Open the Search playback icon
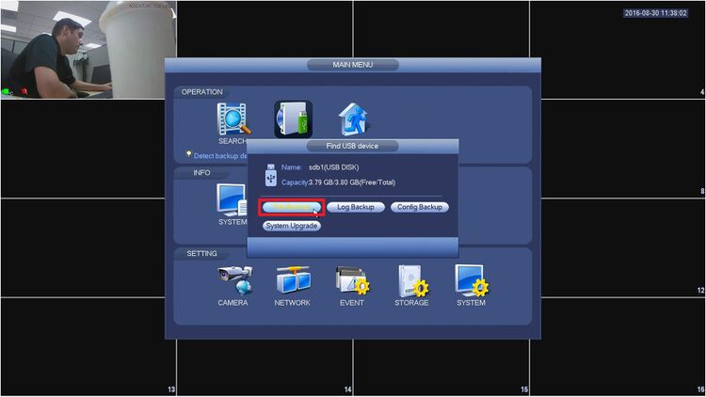Viewport: 706px width, 397px height. pyautogui.click(x=233, y=119)
